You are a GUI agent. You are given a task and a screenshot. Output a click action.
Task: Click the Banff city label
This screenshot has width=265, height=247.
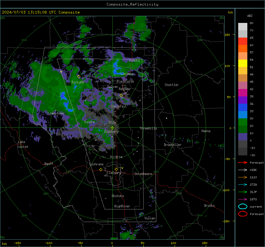tap(49, 164)
